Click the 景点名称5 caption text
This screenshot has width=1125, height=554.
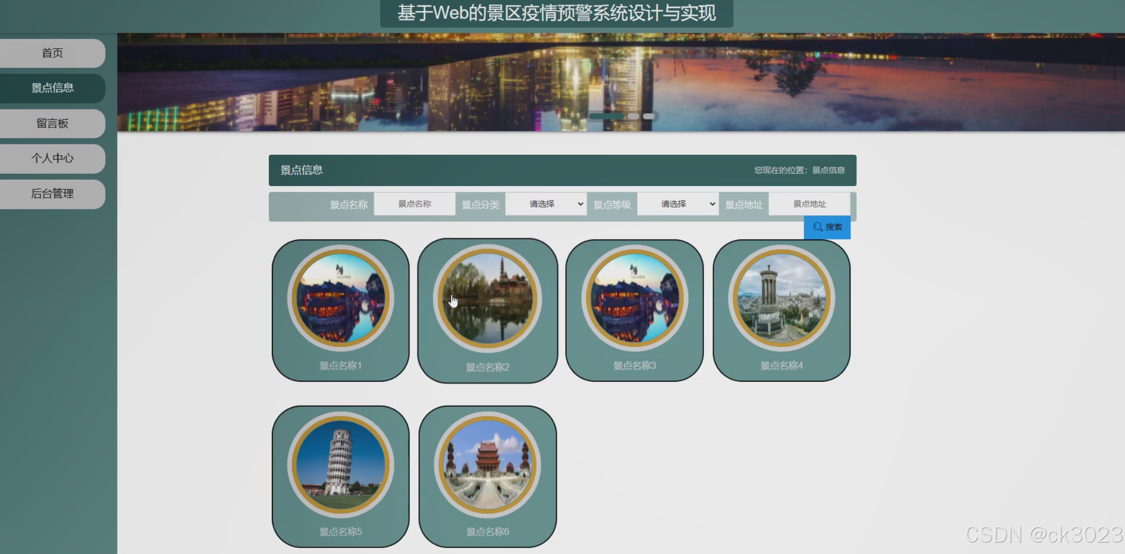click(x=341, y=532)
